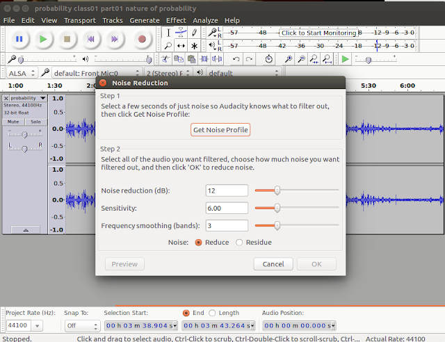Click the Pause transport button

click(19, 39)
